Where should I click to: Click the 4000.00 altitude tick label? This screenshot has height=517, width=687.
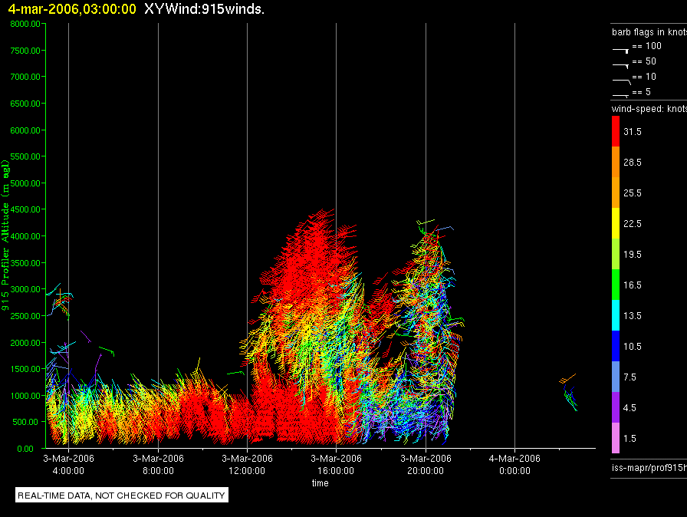(25, 236)
